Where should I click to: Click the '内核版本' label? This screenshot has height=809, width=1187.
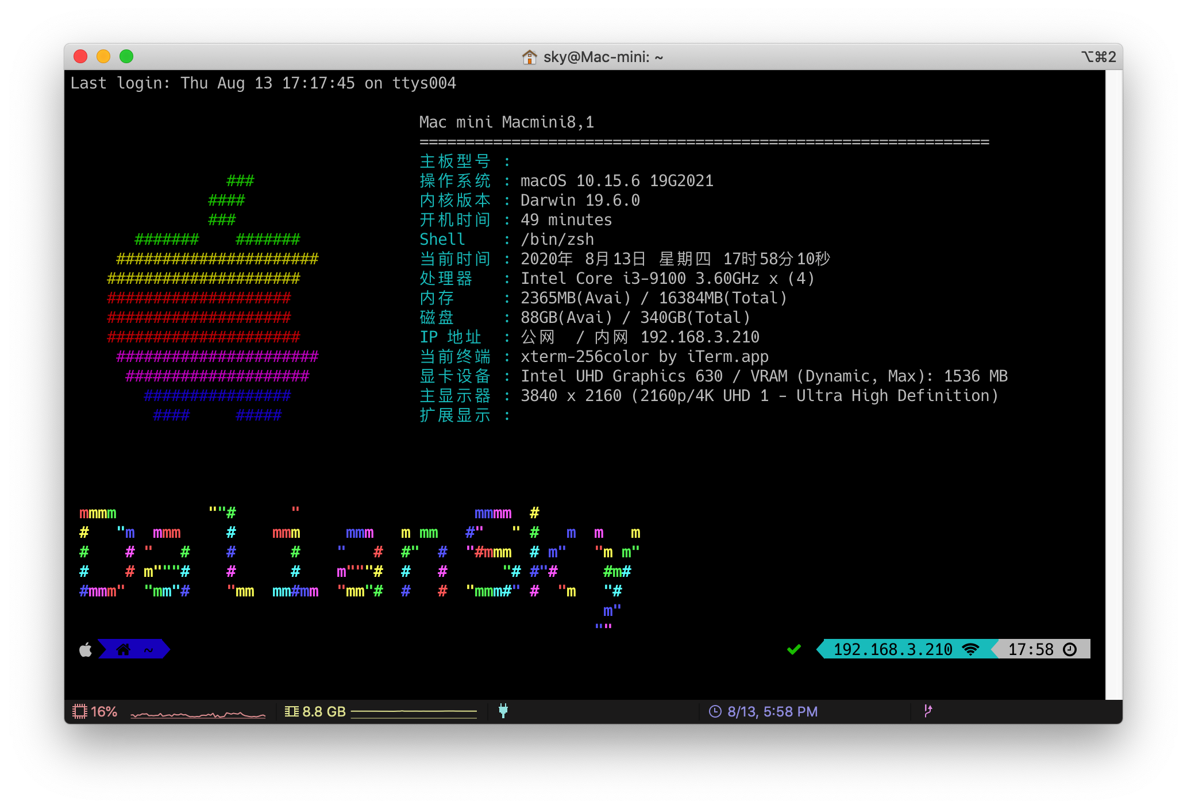(455, 201)
